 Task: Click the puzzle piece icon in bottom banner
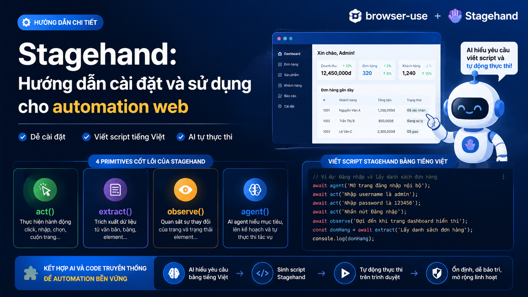(31, 273)
